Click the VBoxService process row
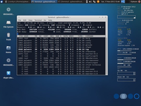This screenshot has width=141, height=106. [x=61, y=58]
